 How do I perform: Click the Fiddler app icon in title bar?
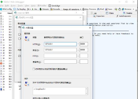2,2
